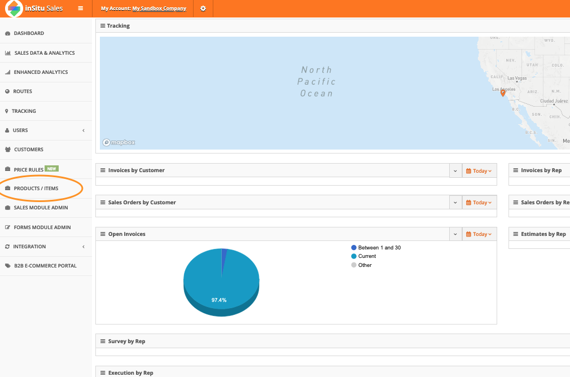This screenshot has width=570, height=377.
Task: Collapse the Sales Orders by Customer panel chevron
Action: pyautogui.click(x=455, y=203)
